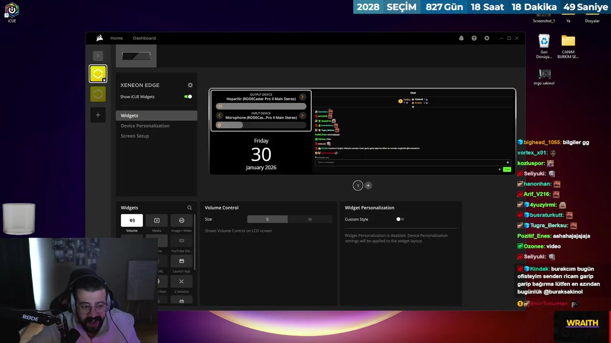The height and width of the screenshot is (343, 611).
Task: Click Shows Volume Control on LCD text
Action: (238, 231)
